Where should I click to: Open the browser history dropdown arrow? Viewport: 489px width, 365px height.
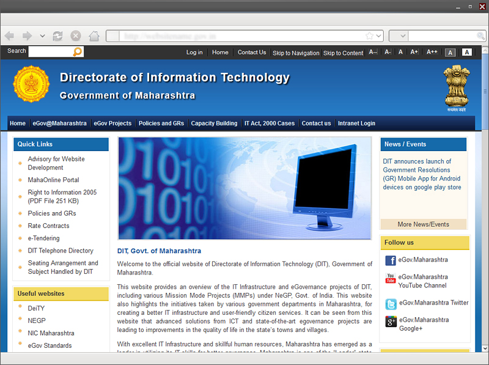[x=42, y=36]
